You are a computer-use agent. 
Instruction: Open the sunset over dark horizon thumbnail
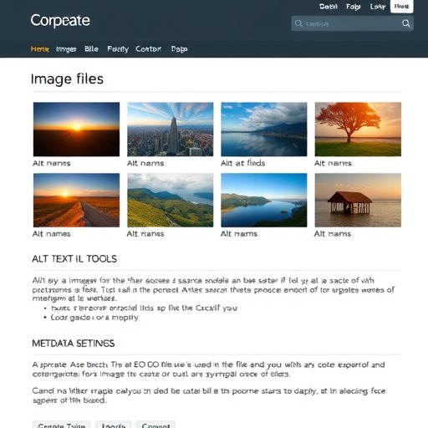[x=76, y=129]
